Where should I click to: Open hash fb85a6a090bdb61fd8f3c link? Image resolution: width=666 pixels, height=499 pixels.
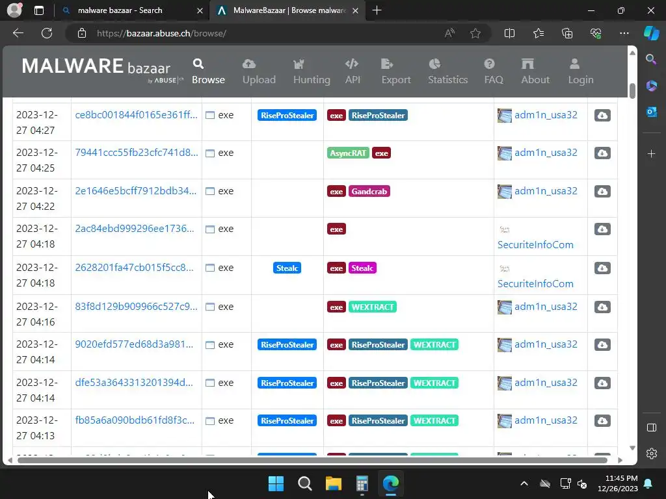[x=135, y=420]
